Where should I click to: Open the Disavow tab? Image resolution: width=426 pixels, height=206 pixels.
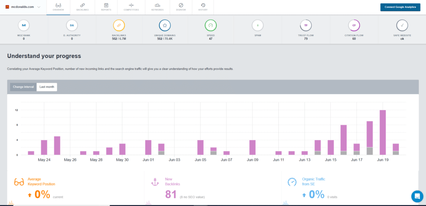tap(181, 7)
